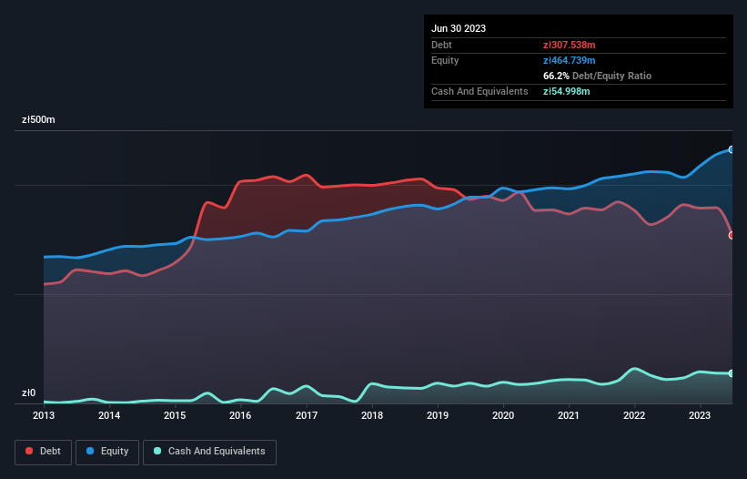Click the 2021 x-axis label
Image resolution: width=747 pixels, height=479 pixels.
[x=569, y=415]
